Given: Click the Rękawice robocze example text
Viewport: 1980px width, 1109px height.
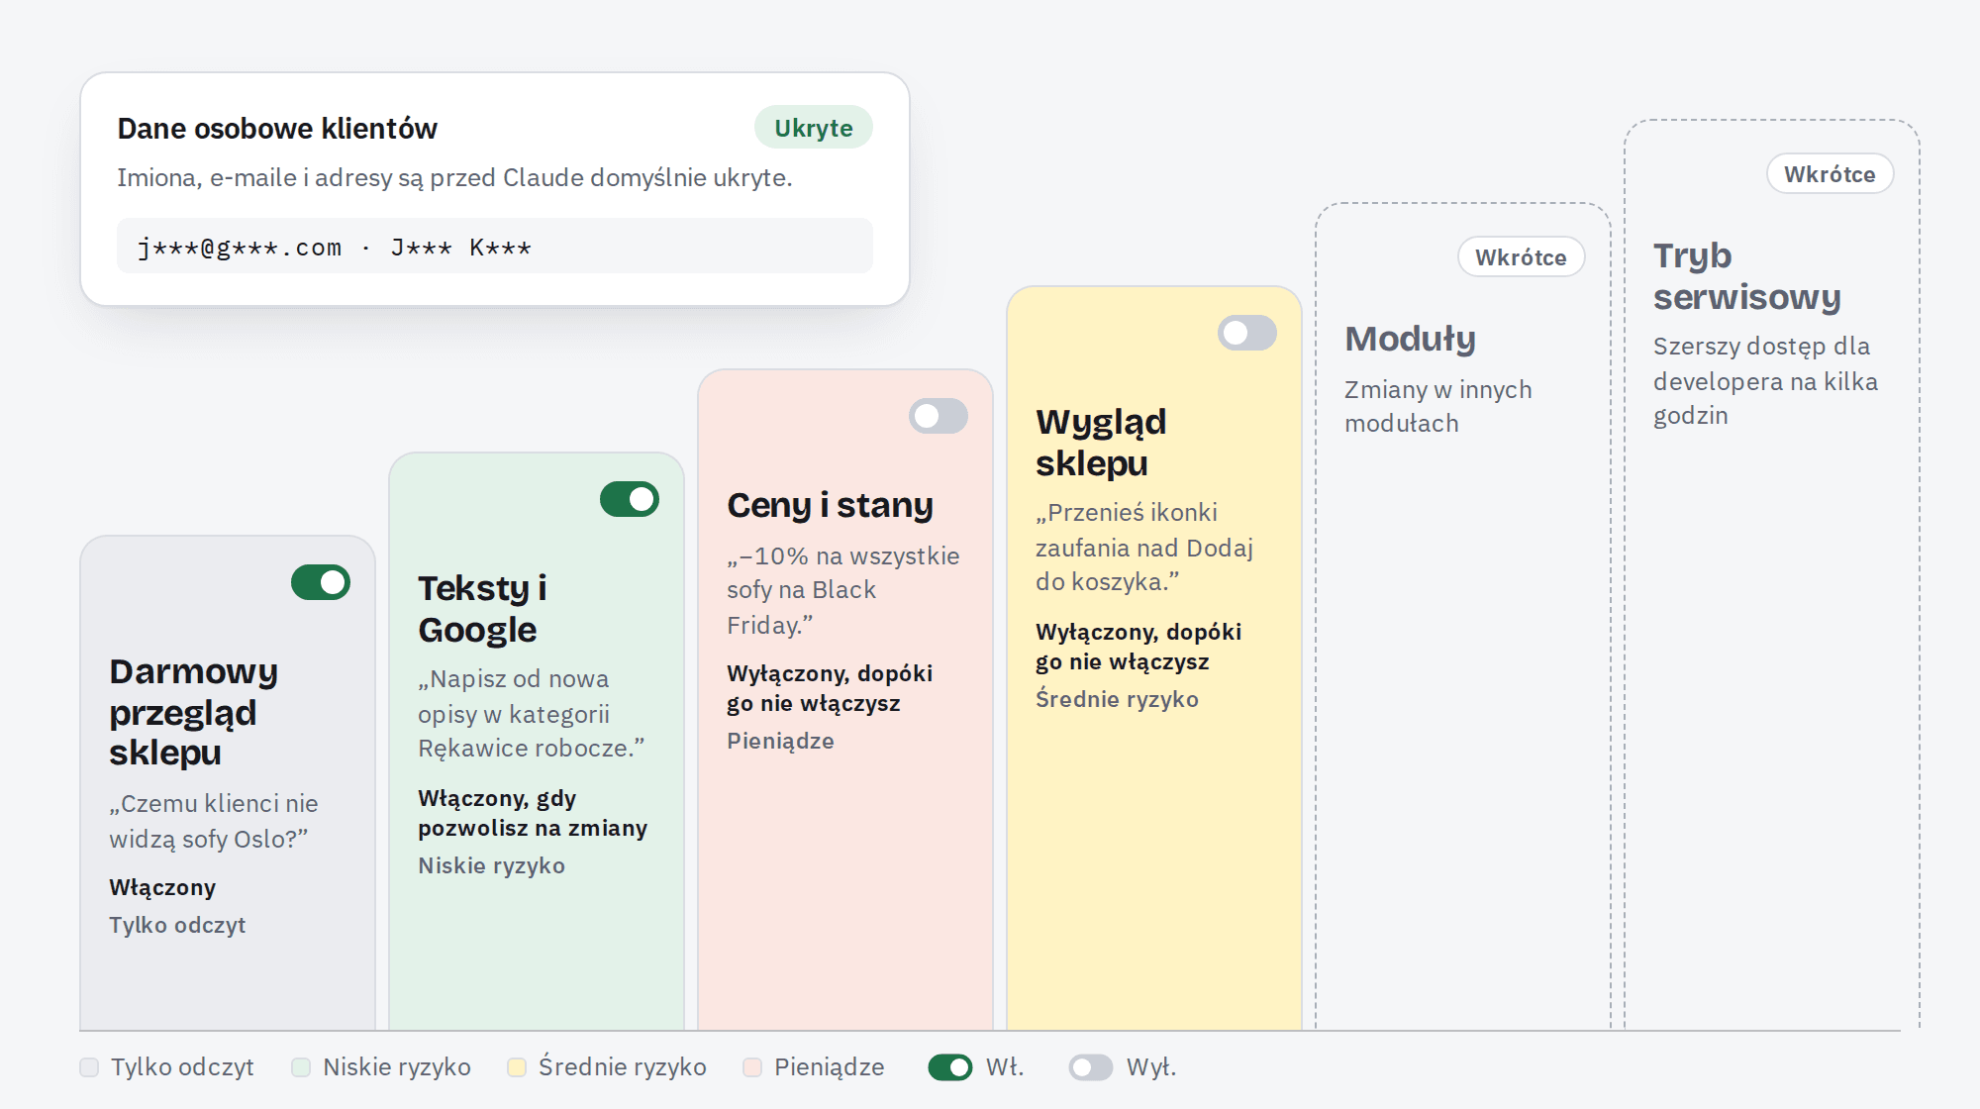Looking at the screenshot, I should 532,714.
